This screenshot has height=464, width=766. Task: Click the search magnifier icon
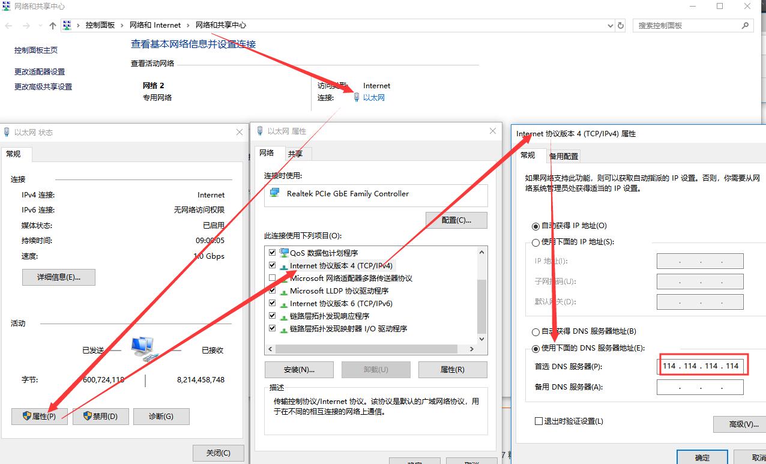click(746, 26)
